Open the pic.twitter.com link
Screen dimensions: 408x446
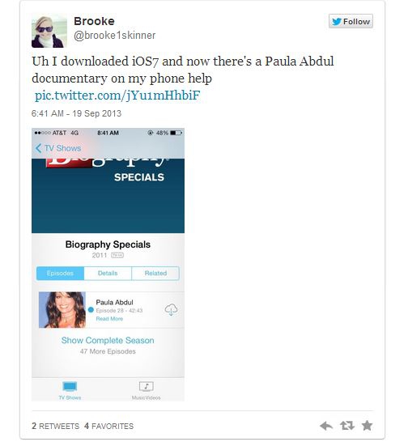point(117,96)
